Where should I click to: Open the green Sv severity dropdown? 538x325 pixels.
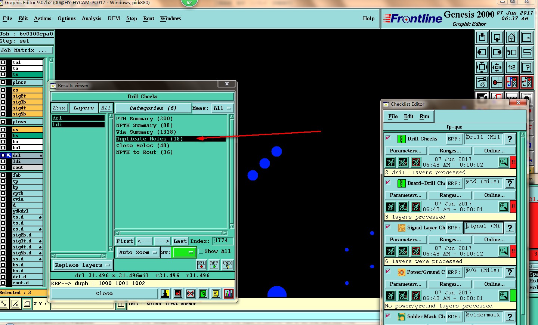click(184, 253)
